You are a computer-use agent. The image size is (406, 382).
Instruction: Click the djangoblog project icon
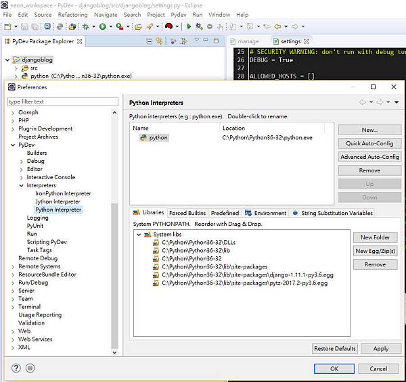coord(17,59)
